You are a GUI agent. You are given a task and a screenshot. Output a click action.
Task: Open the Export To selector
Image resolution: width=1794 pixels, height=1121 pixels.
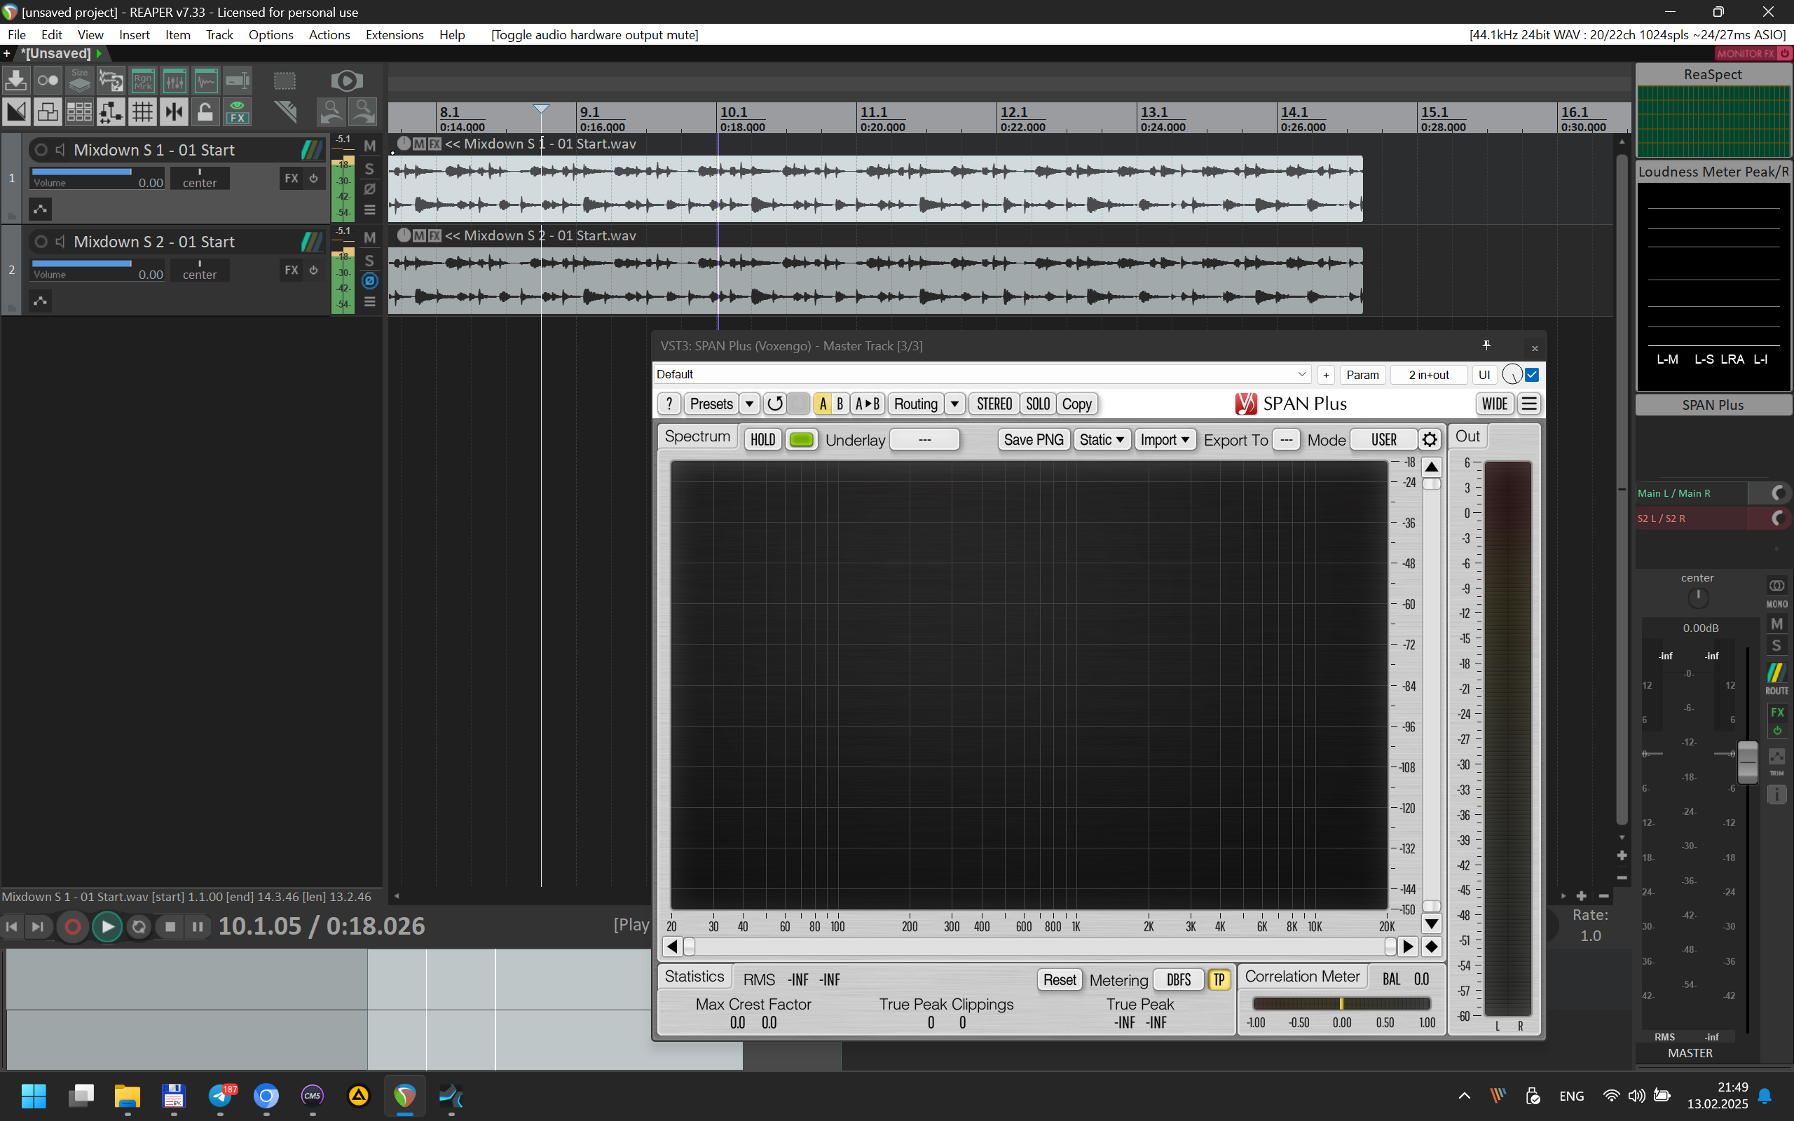pyautogui.click(x=1286, y=440)
